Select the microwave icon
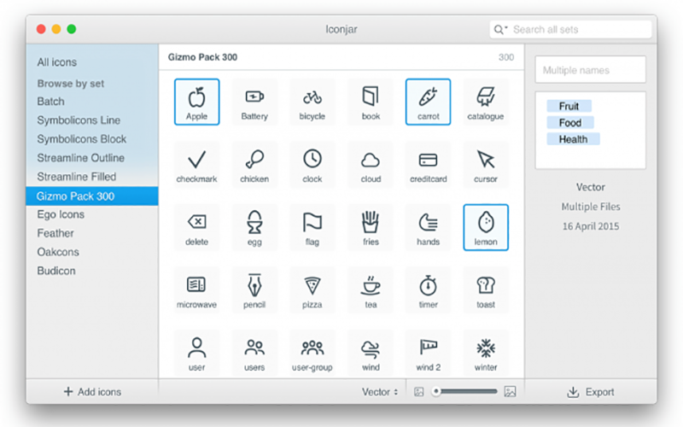 (x=196, y=290)
